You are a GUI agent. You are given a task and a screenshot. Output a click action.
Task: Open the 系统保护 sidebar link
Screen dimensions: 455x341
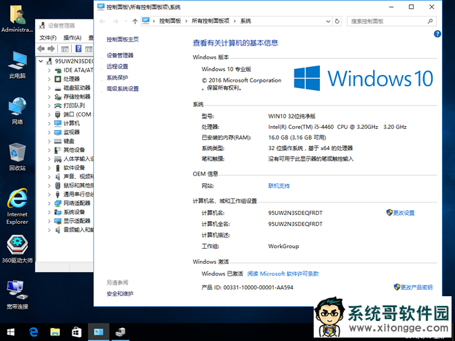(x=117, y=77)
